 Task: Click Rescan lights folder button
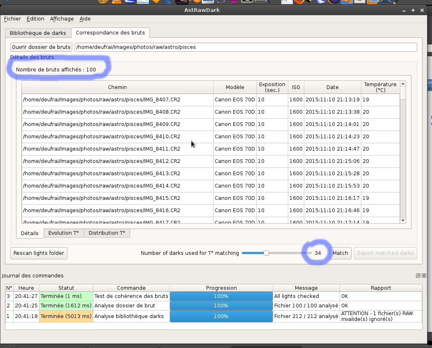click(x=39, y=253)
